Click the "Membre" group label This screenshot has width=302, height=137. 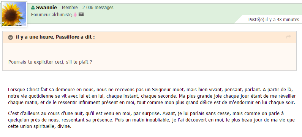coord(70,8)
